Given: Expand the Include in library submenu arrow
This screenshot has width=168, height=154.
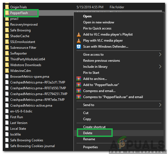Looking at the screenshot, I should tap(160, 67).
